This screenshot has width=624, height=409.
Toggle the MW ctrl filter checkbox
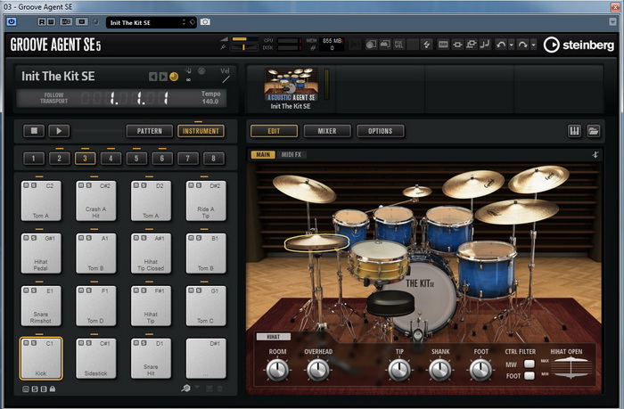530,364
